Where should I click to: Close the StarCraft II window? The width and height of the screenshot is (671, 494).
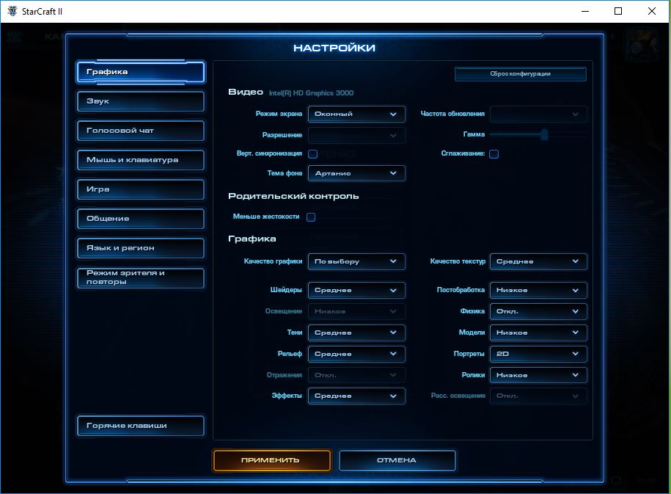pos(652,11)
